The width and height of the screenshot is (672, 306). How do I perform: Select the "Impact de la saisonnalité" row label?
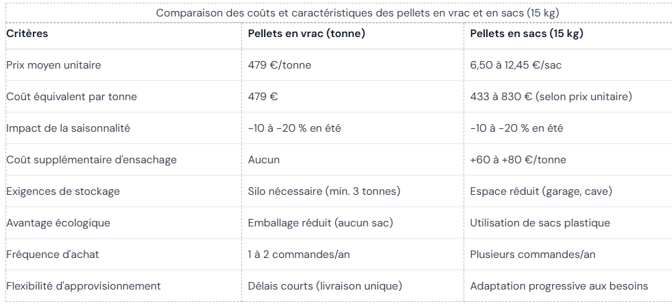(x=68, y=128)
